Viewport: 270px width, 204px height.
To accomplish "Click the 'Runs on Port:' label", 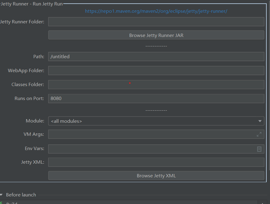I will coord(29,99).
